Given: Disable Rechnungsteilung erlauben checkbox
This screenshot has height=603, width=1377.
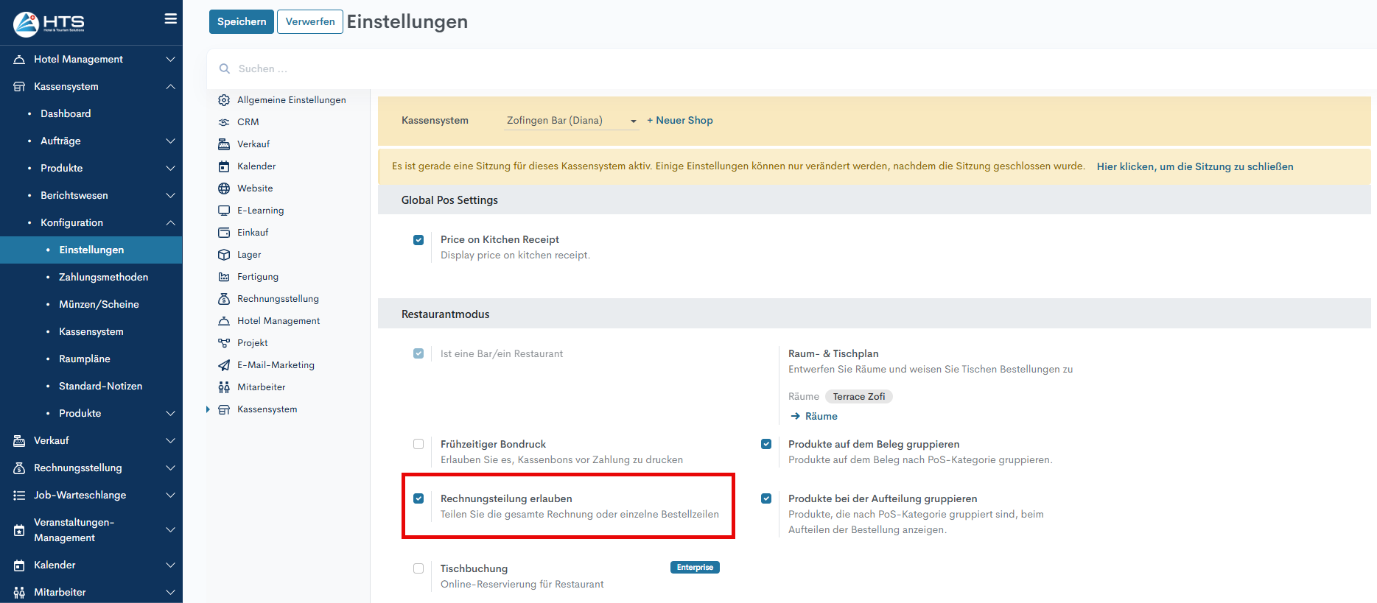Looking at the screenshot, I should [x=418, y=498].
